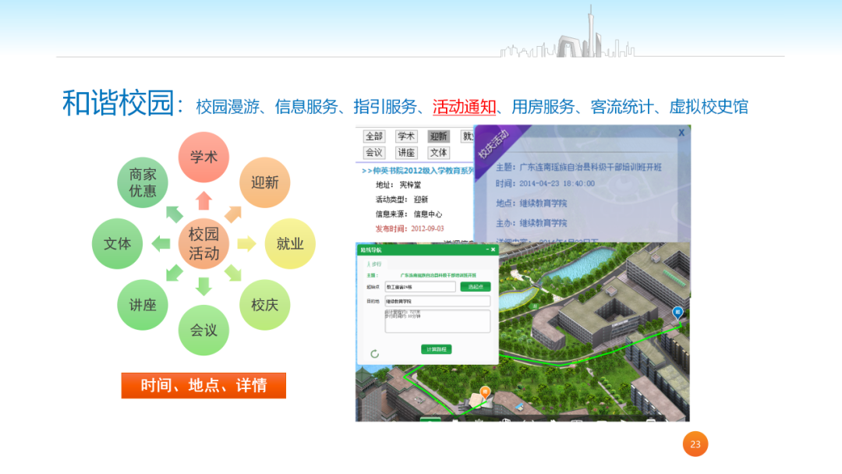Screen dimensions: 842x474
Task: Select the 会议 filter tab in list
Action: pyautogui.click(x=373, y=153)
